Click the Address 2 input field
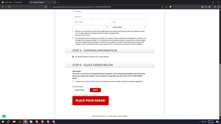 pyautogui.click(x=109, y=17)
